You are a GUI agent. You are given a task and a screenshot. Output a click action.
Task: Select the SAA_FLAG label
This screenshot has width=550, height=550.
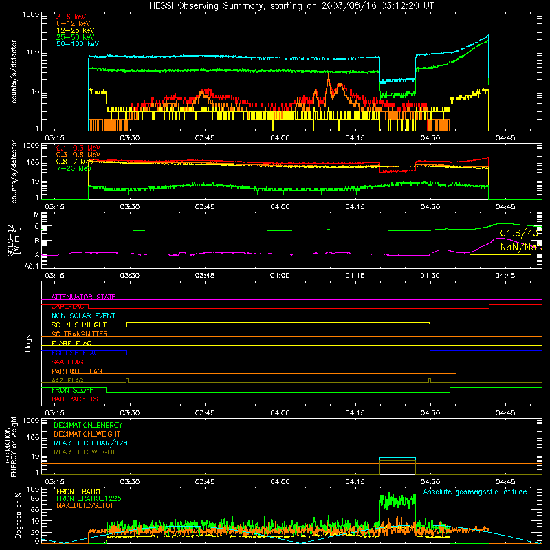(x=67, y=362)
